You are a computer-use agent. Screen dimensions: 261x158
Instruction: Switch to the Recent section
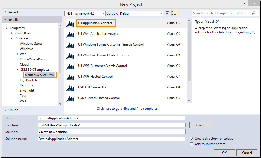tap(12, 12)
